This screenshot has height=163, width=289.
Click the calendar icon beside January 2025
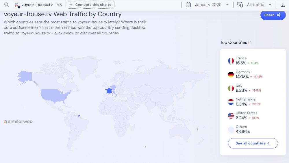[x=188, y=5]
